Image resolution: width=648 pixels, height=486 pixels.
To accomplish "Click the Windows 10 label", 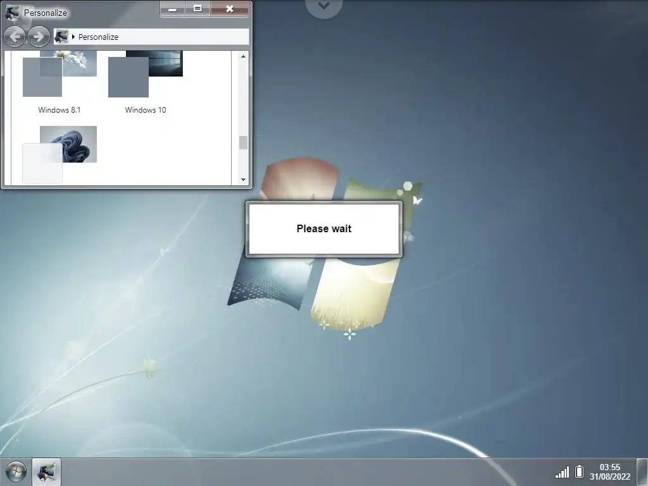I will pyautogui.click(x=146, y=110).
